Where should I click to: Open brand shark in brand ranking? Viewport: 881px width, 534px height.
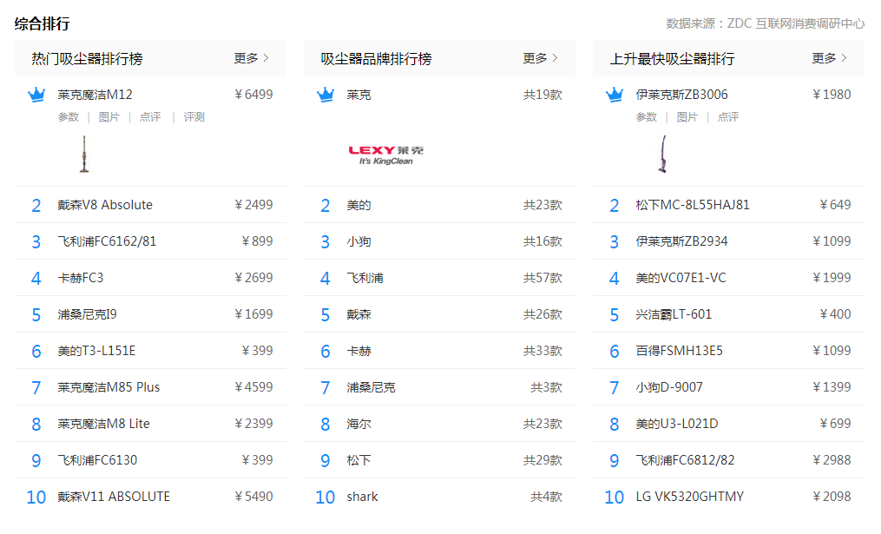(x=363, y=497)
